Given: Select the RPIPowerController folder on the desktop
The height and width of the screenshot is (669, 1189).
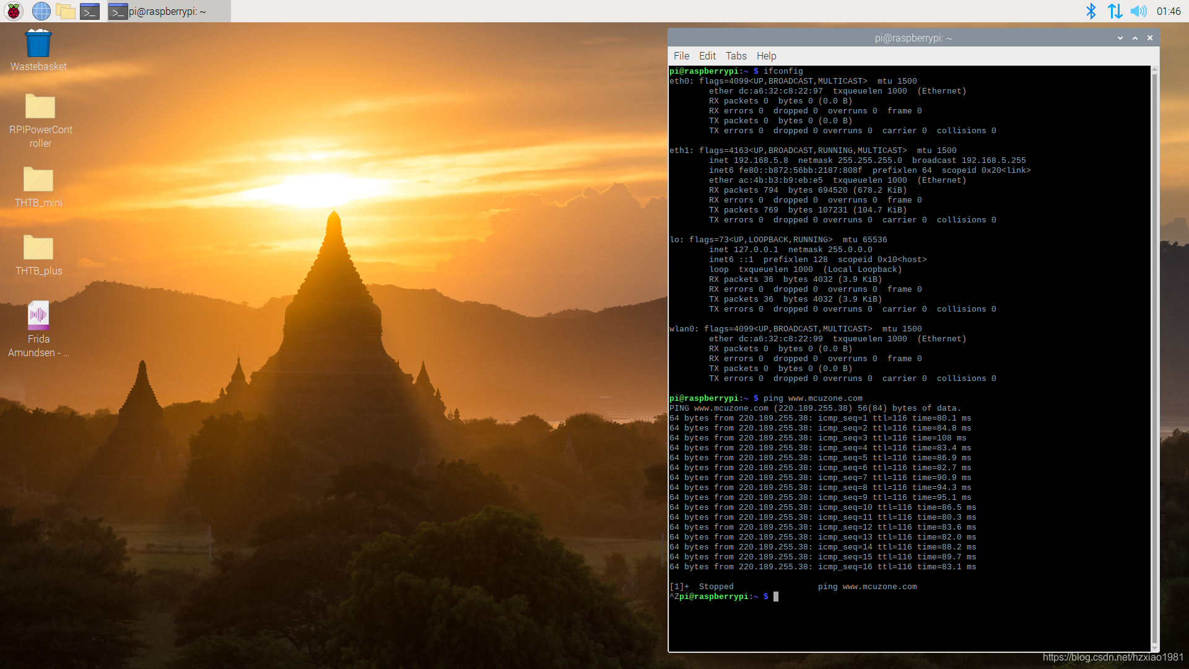Looking at the screenshot, I should pos(40,107).
